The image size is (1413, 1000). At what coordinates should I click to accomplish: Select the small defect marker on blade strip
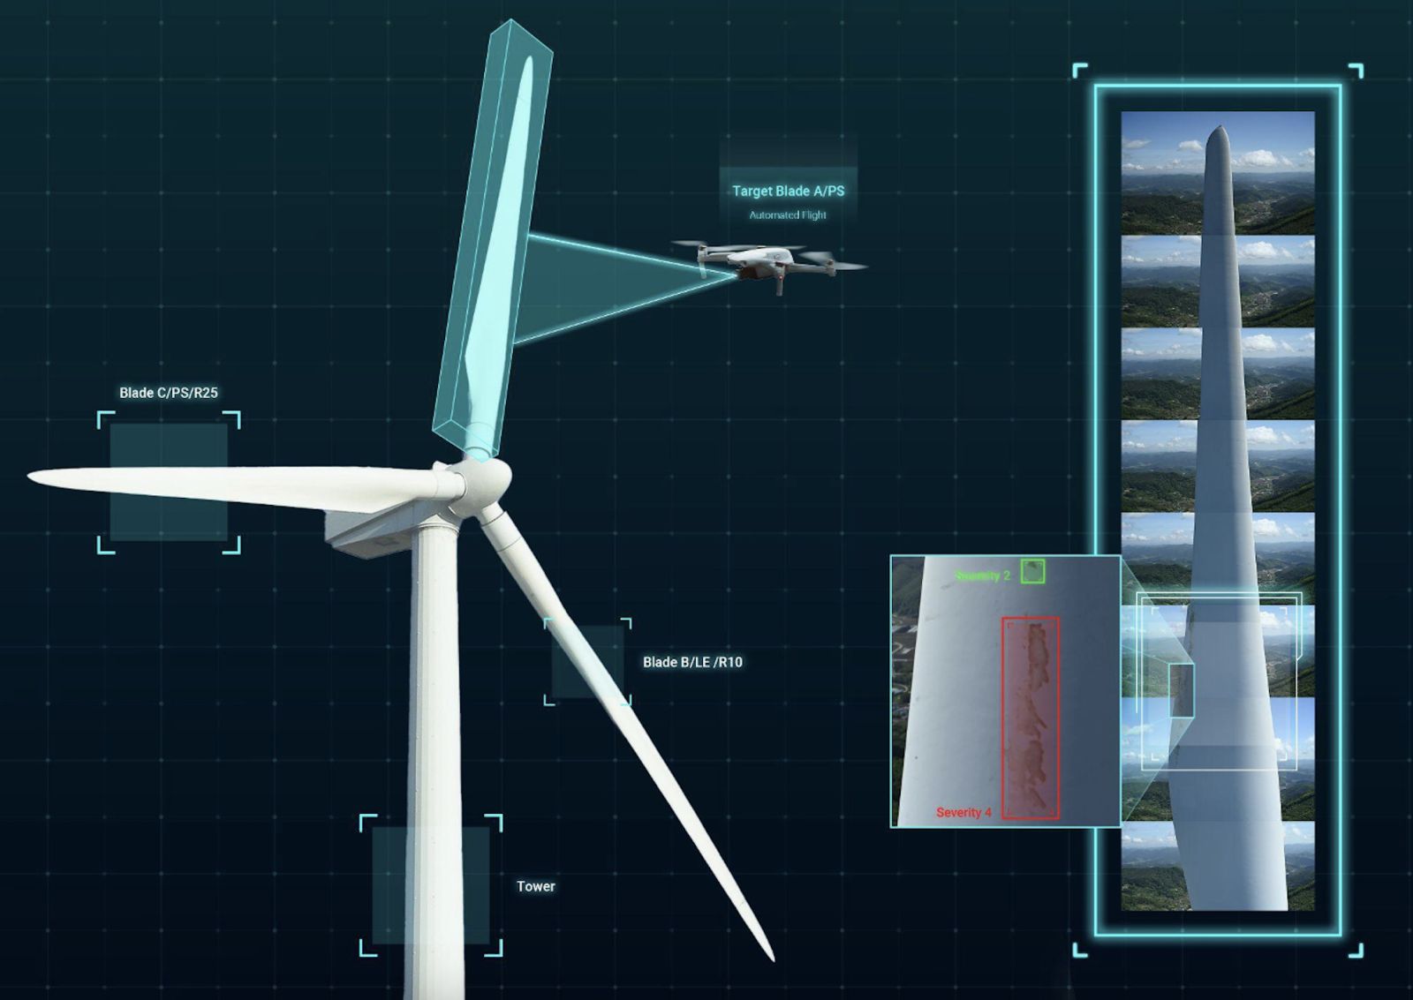(1182, 689)
